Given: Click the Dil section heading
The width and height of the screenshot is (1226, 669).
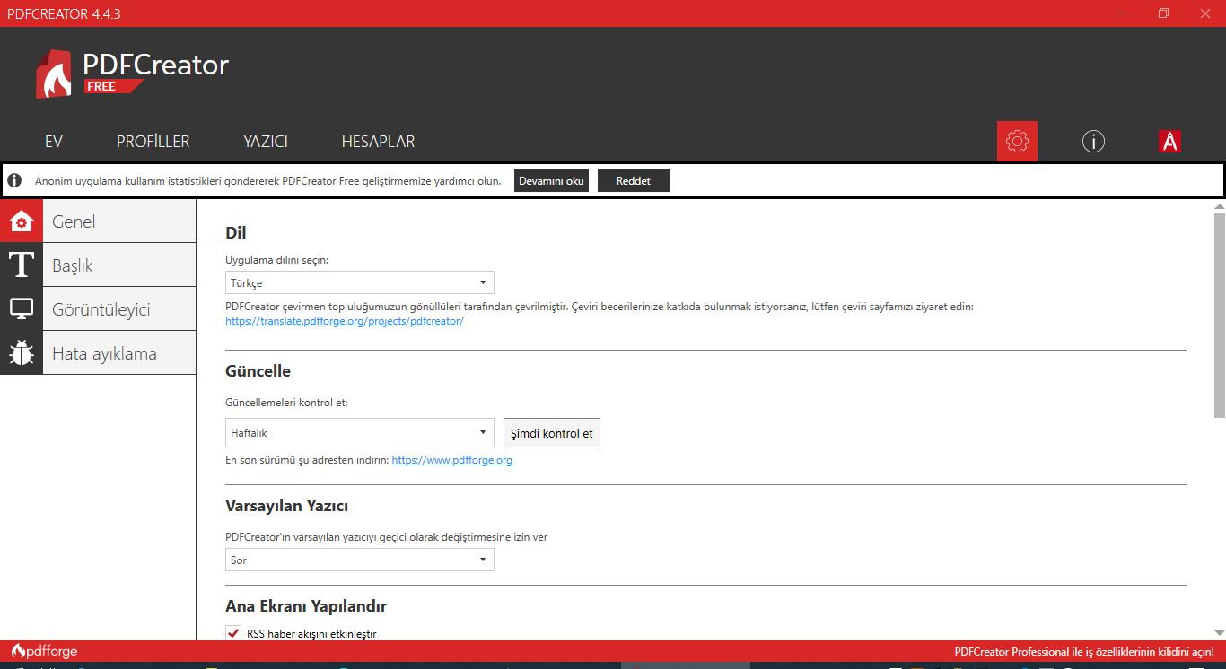Looking at the screenshot, I should 236,233.
